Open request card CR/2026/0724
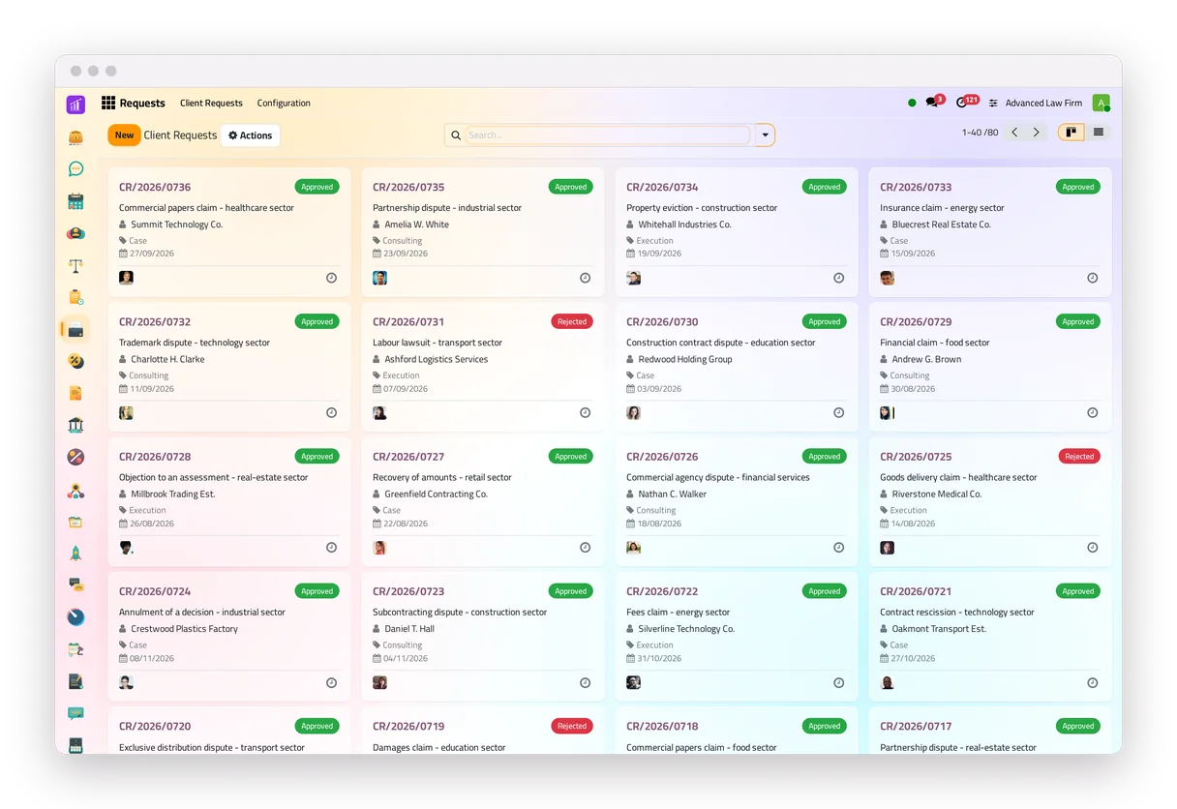The image size is (1177, 809). 229,637
